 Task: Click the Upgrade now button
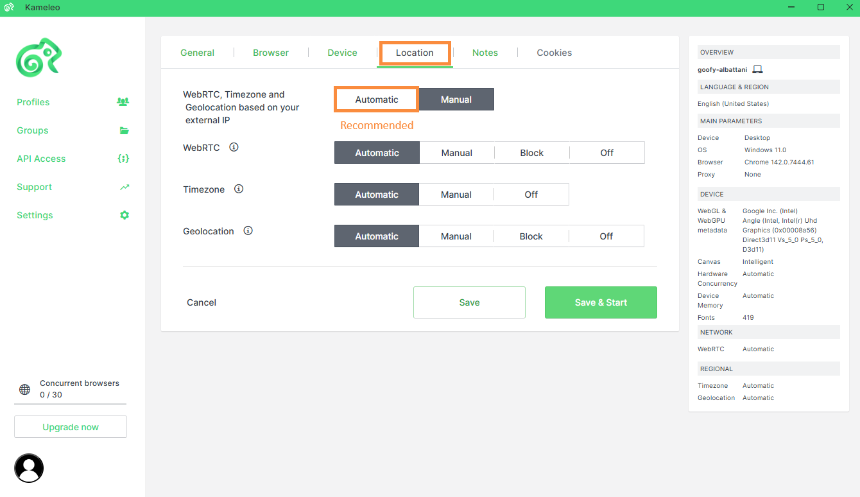(71, 427)
